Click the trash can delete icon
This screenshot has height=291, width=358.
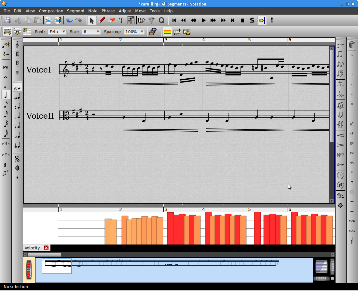click(352, 45)
